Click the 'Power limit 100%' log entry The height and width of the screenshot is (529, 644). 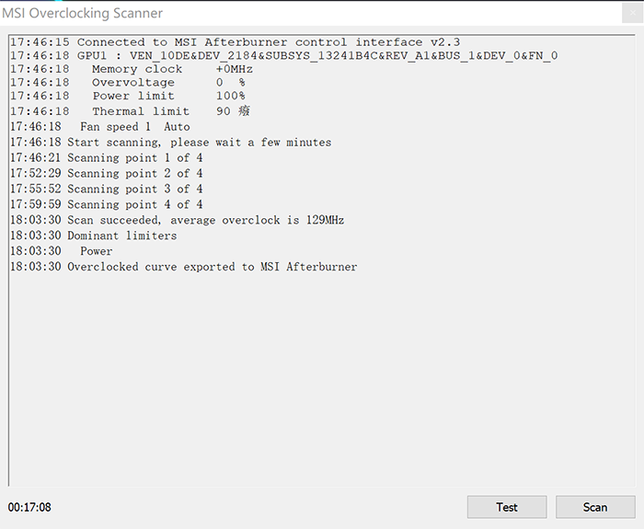click(x=128, y=96)
